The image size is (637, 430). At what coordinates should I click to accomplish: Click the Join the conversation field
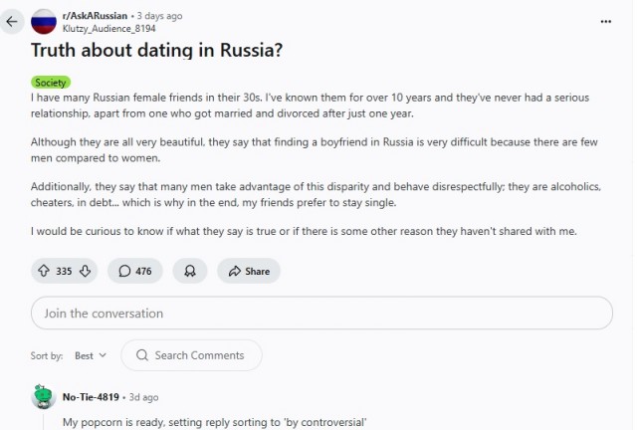321,314
